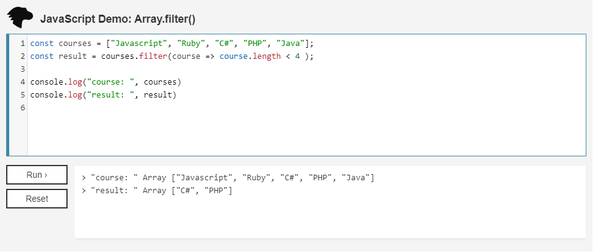The image size is (595, 252).
Task: Click line number 2 in the gutter
Action: (x=22, y=56)
